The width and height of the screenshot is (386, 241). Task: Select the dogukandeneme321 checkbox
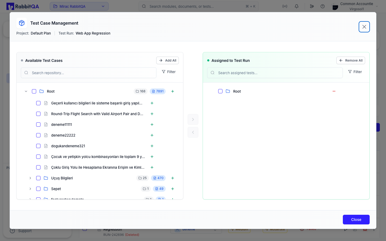(x=38, y=146)
